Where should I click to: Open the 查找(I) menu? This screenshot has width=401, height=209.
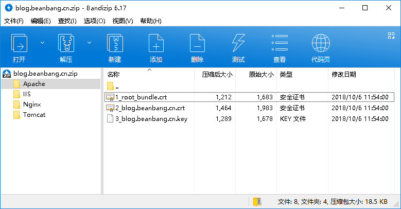click(x=67, y=21)
